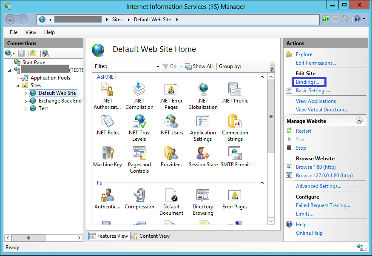Expand the Exchange Back End tree node
Screen dimensions: 372x256
26,101
